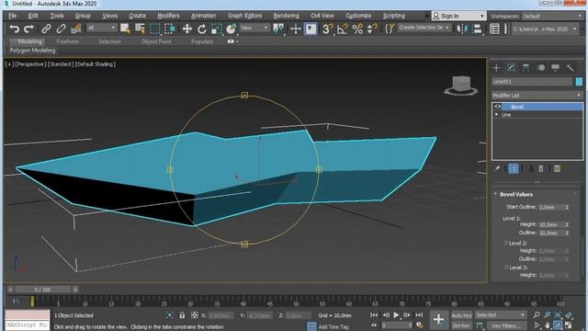Activate Select and Rotate tool

(202, 29)
